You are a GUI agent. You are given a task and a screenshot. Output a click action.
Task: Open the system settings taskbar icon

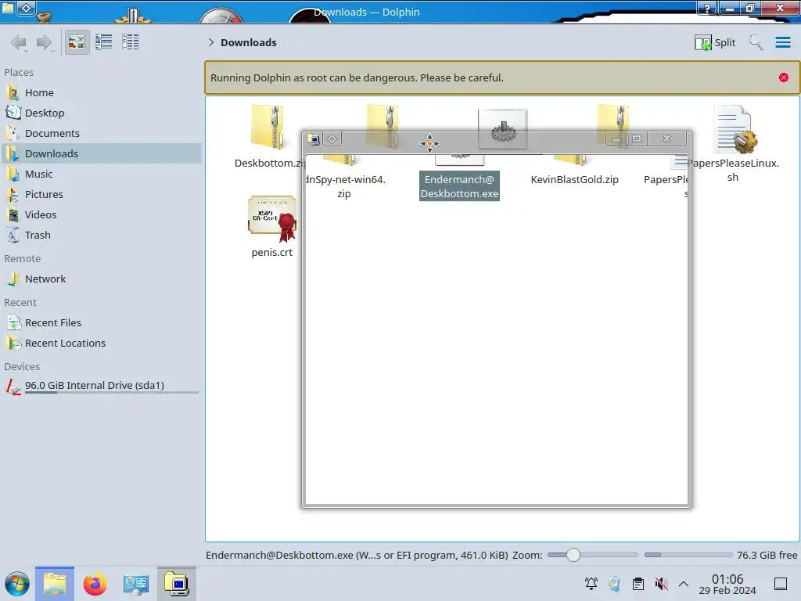[136, 584]
